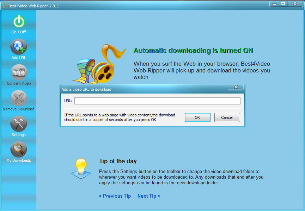Click the Tip of the day lightbulb icon
The height and width of the screenshot is (211, 305).
tap(81, 168)
